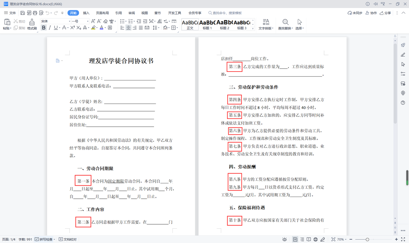Switch to the Review (审阅) tab
409x243 pixels.
132,13
